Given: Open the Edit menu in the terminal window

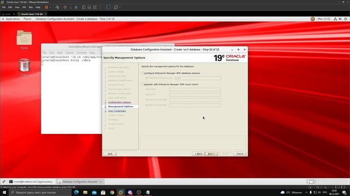Looking at the screenshot, I should tap(52, 53).
